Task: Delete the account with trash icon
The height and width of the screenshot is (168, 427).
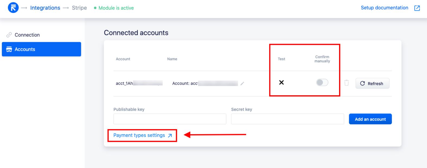Action: click(346, 83)
